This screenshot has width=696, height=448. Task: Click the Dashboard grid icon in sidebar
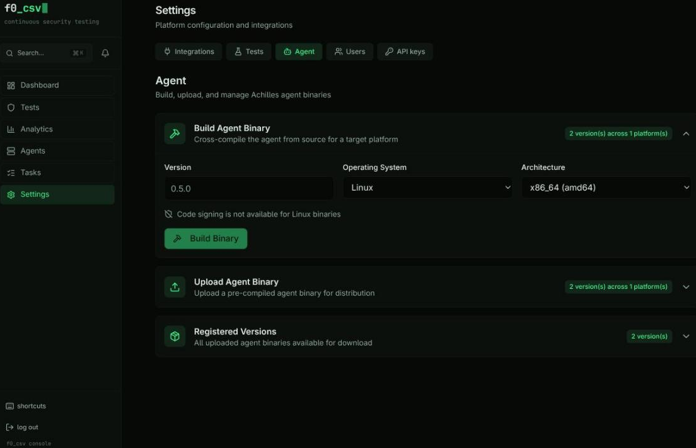11,86
